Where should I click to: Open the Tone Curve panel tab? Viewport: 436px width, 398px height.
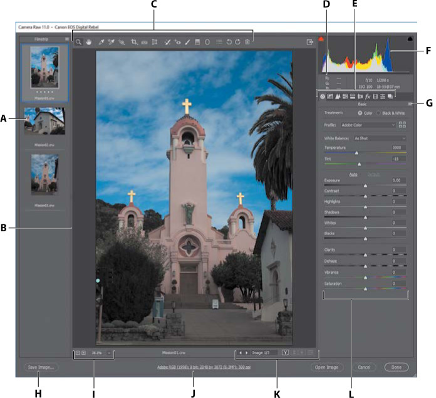tap(330, 96)
